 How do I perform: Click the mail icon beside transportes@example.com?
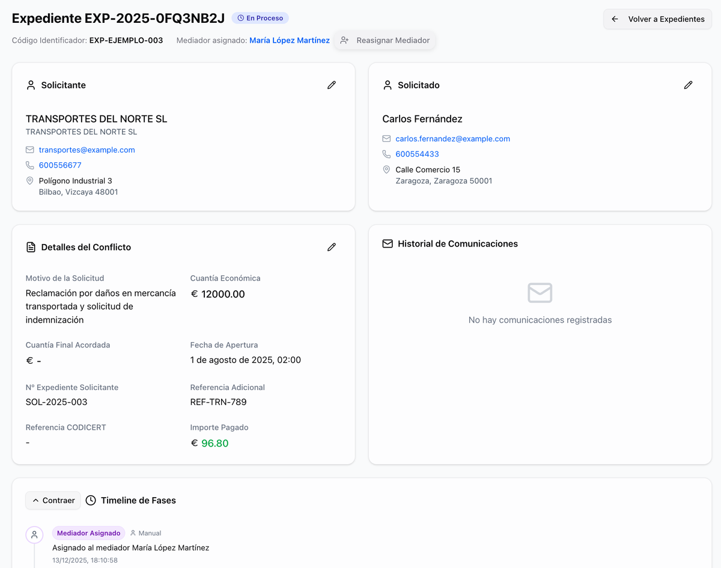pyautogui.click(x=30, y=150)
